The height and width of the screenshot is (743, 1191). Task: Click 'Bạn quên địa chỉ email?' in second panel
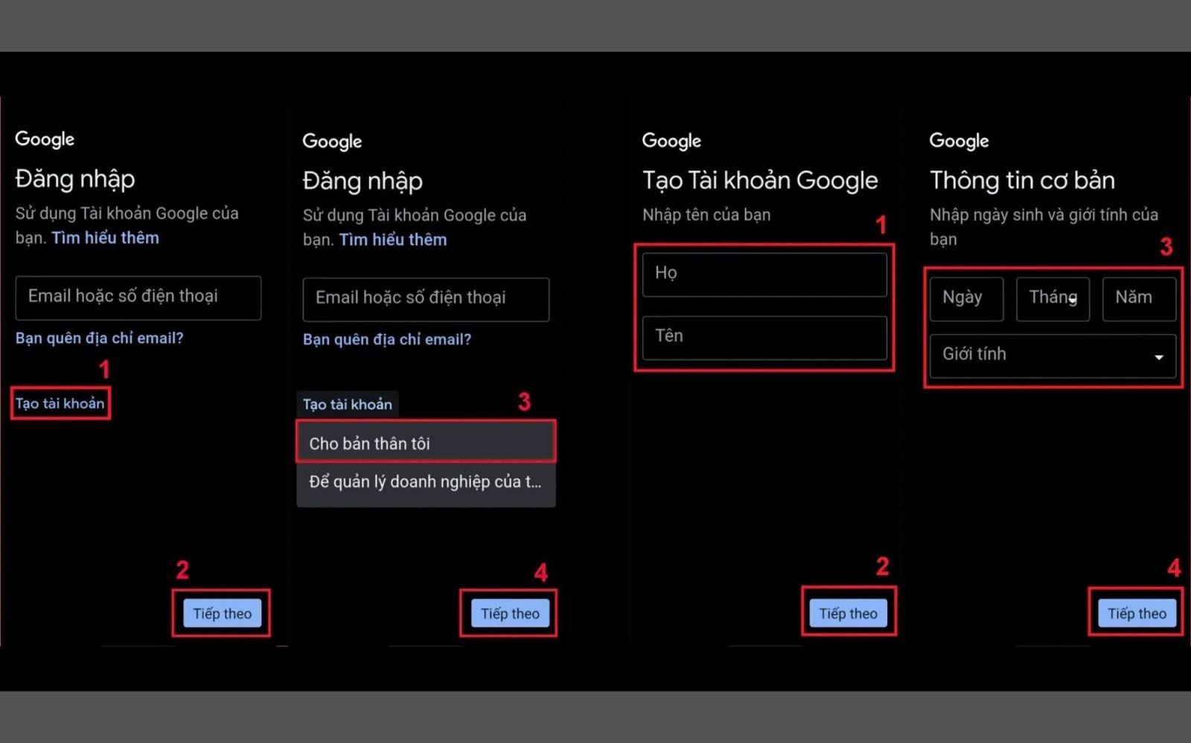tap(386, 339)
